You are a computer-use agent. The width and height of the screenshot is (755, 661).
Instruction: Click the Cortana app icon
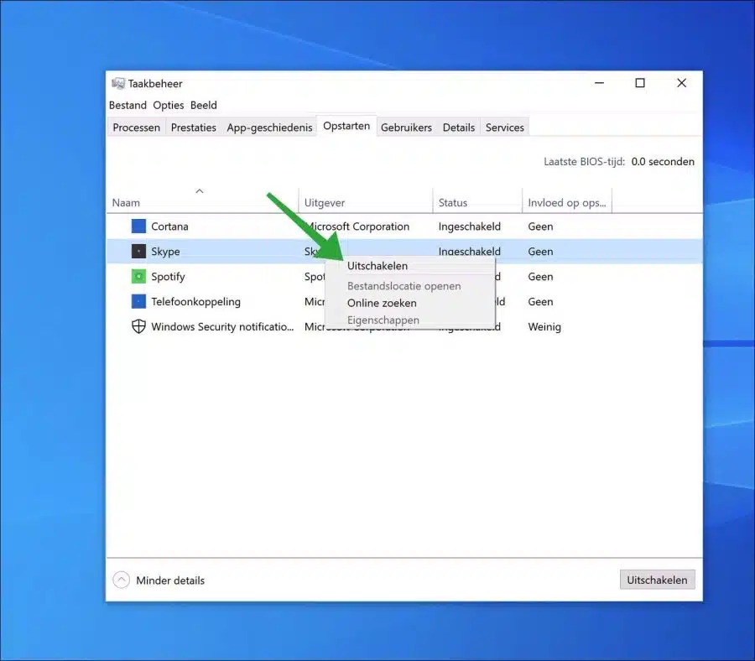(x=138, y=226)
